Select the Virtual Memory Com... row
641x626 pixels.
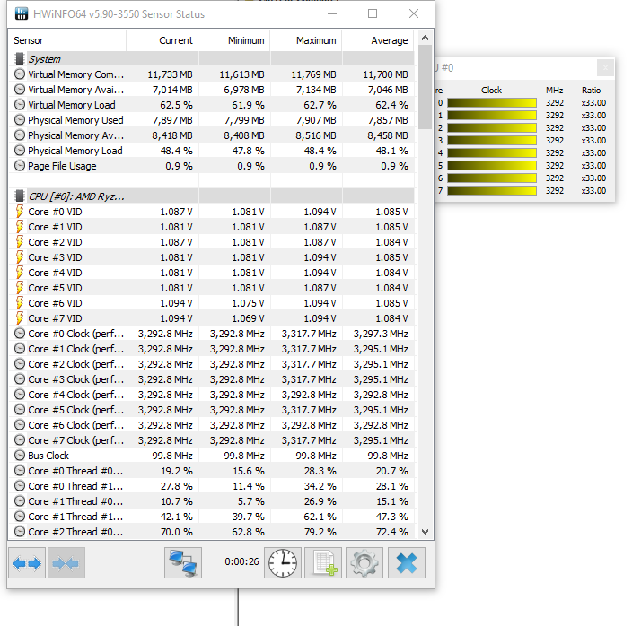(211, 74)
